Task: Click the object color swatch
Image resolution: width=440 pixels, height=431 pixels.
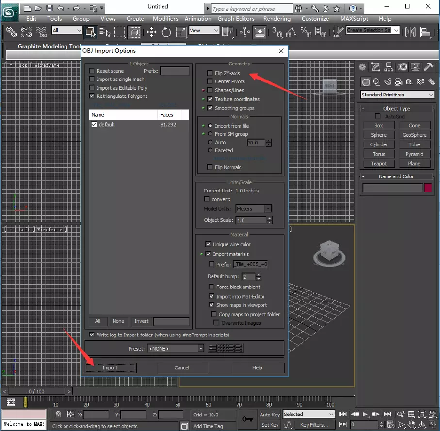Action: tap(428, 188)
